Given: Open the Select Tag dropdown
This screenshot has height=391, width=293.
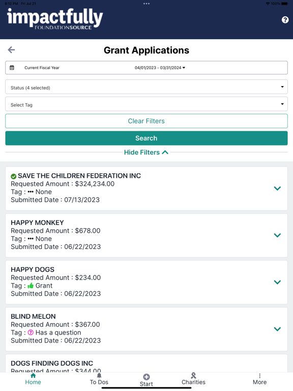Looking at the screenshot, I should coord(146,104).
